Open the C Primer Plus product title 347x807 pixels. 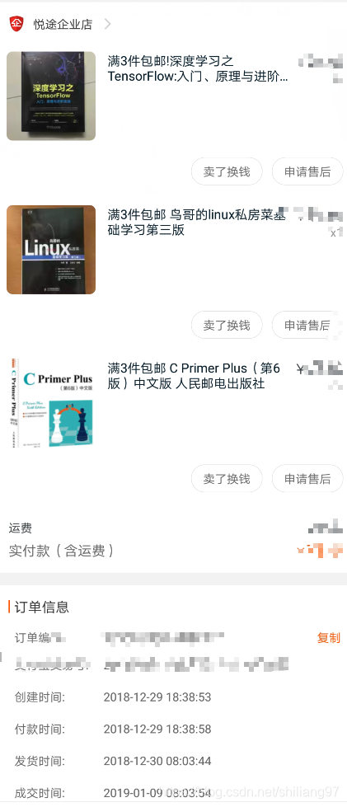(194, 376)
